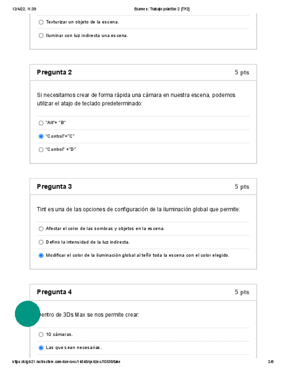Pick the "10 cámaras" answer
Viewport: 286px width, 371px height.
(41, 335)
